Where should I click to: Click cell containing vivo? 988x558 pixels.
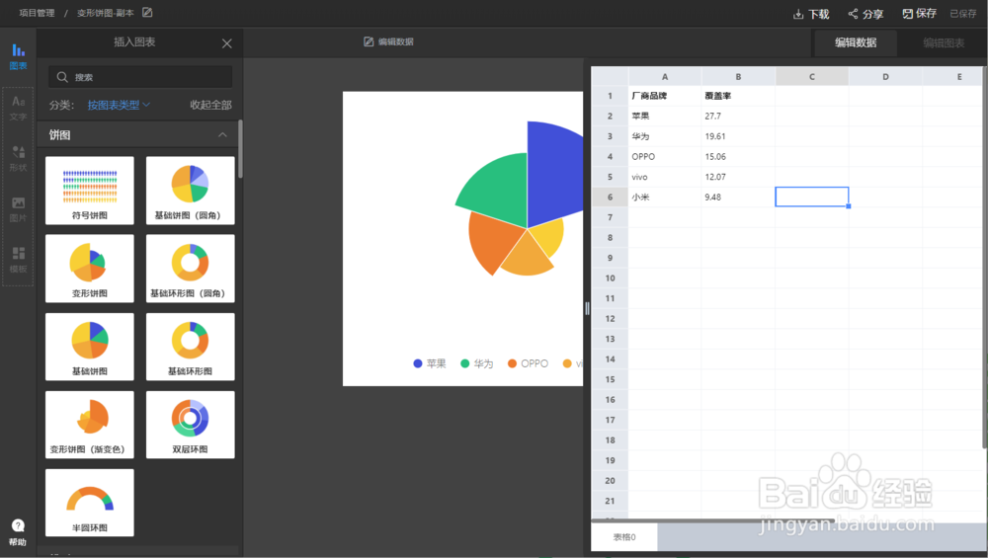665,177
